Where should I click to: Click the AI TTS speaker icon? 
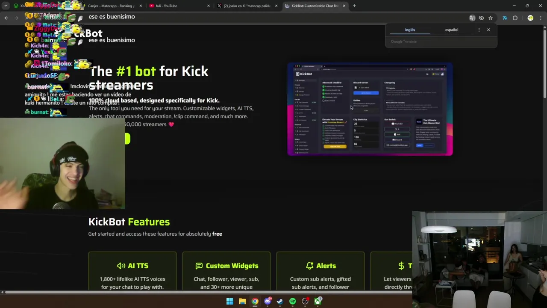click(x=121, y=266)
